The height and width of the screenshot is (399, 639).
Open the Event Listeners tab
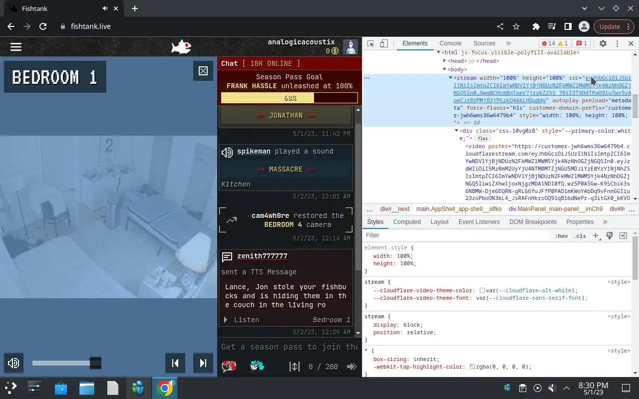tap(479, 222)
